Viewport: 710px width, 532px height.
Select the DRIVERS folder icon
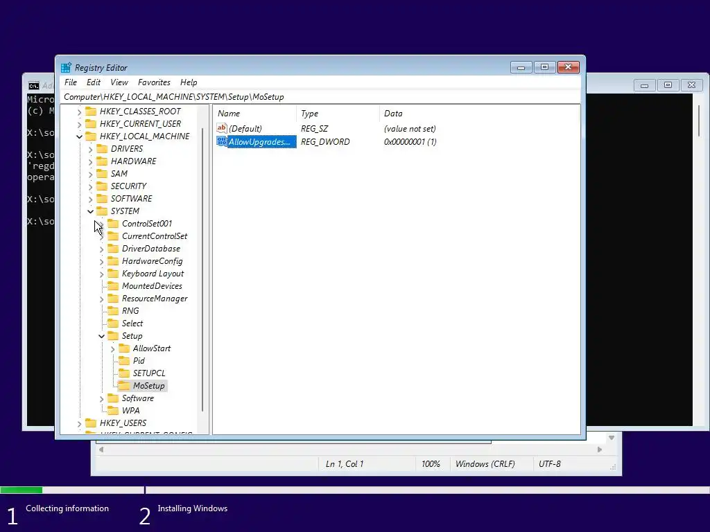[102, 148]
